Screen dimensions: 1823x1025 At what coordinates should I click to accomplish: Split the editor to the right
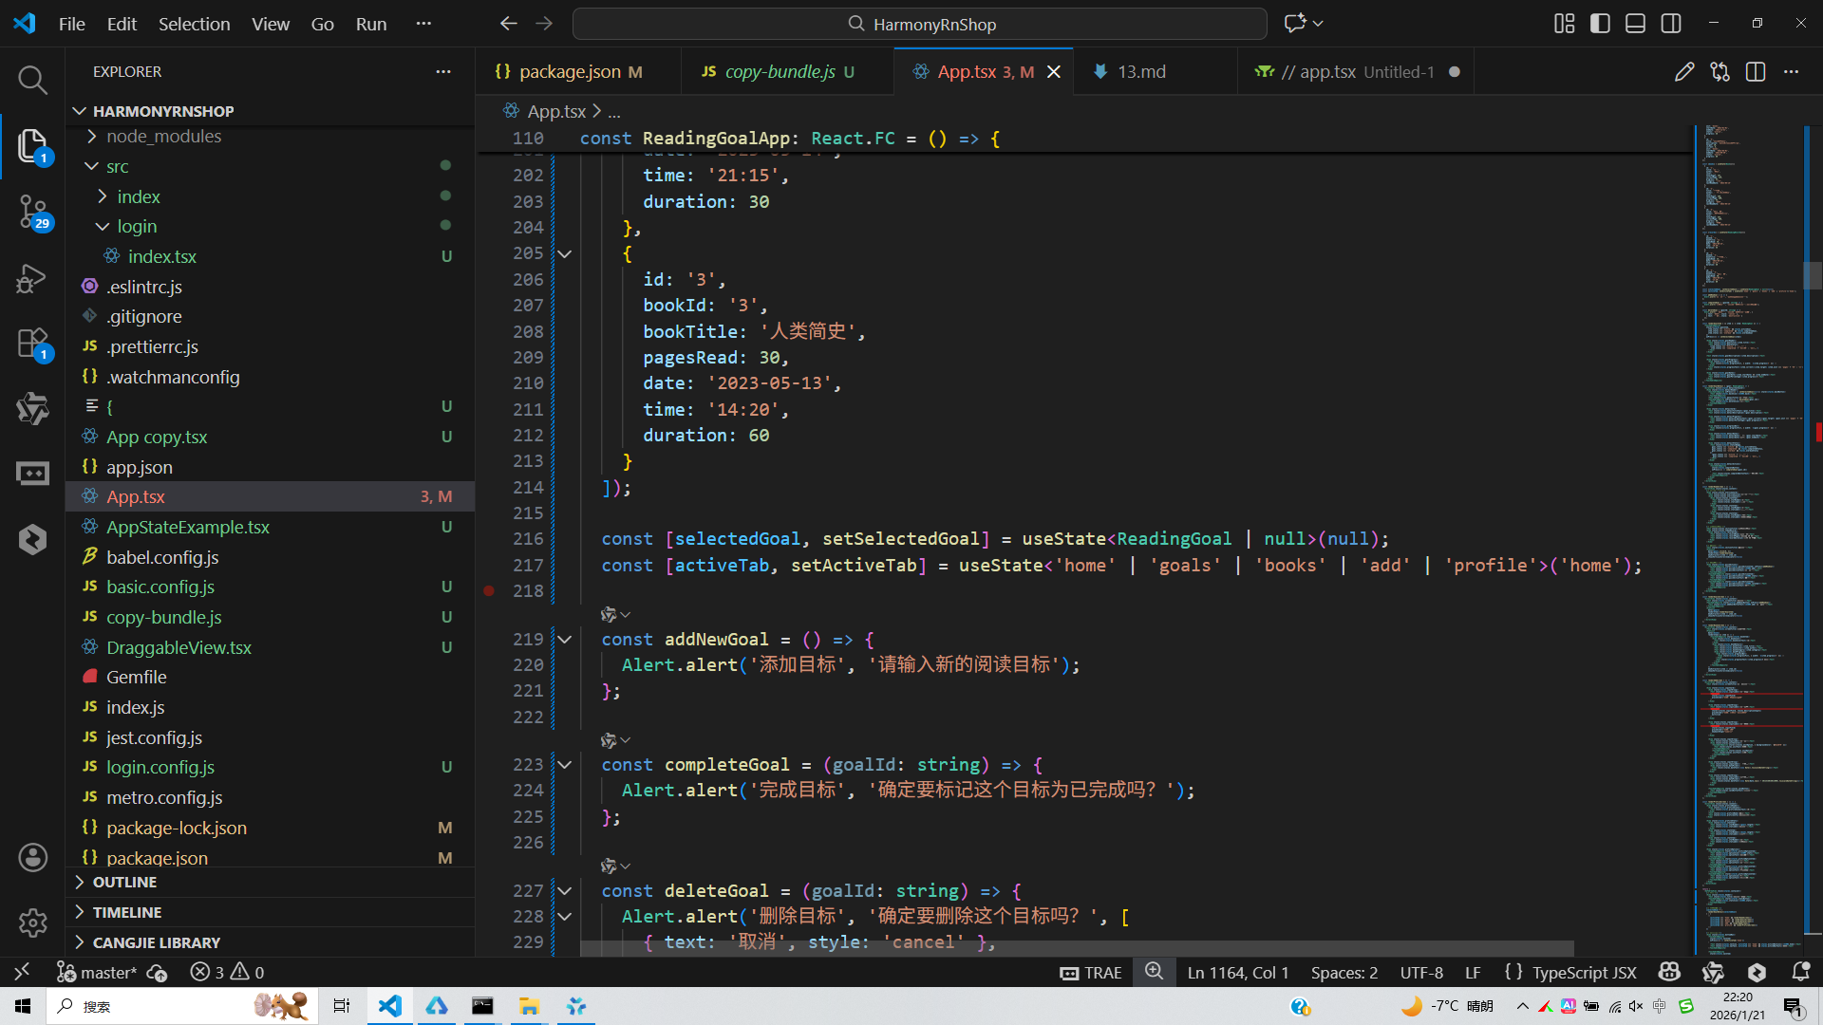tap(1756, 72)
